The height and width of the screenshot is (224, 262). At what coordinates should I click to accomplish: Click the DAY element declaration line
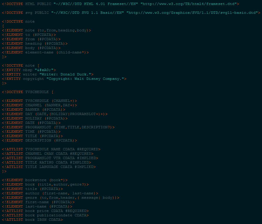click(x=55, y=114)
